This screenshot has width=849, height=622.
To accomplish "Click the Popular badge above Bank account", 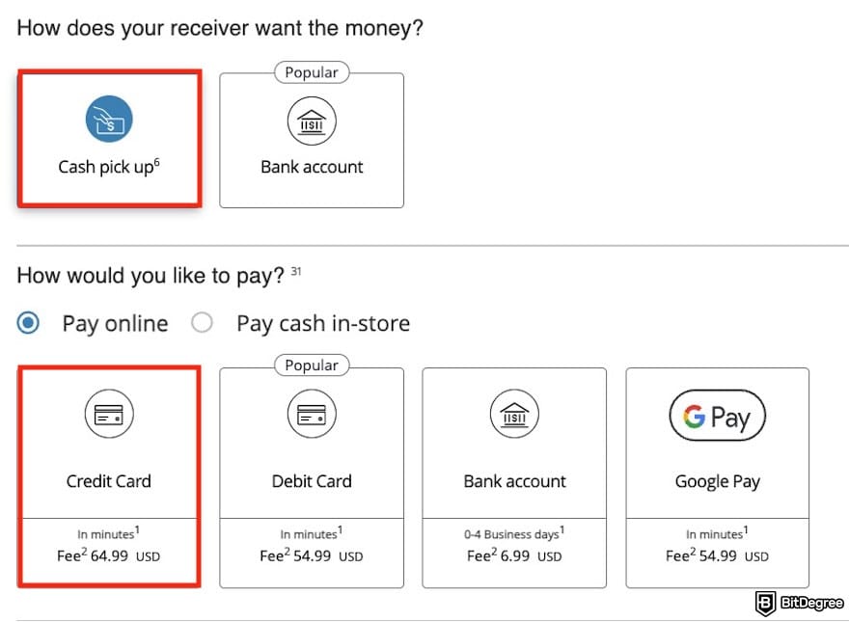I will 311,72.
